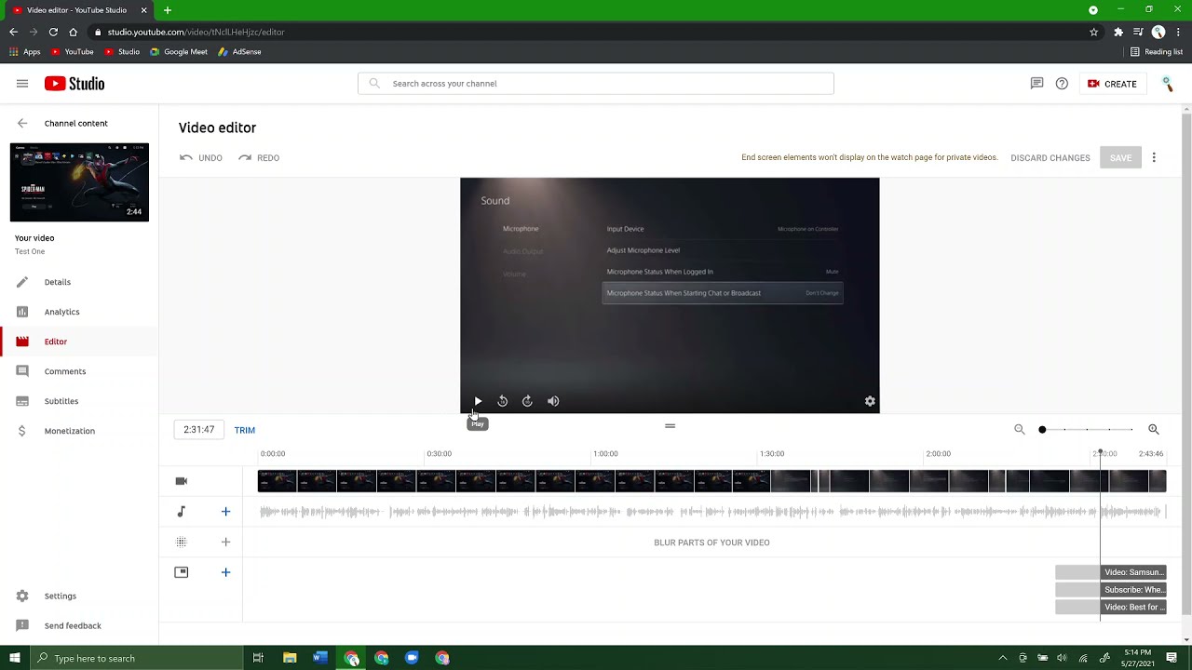Click the browser reload button
This screenshot has height=670, width=1192.
(53, 32)
